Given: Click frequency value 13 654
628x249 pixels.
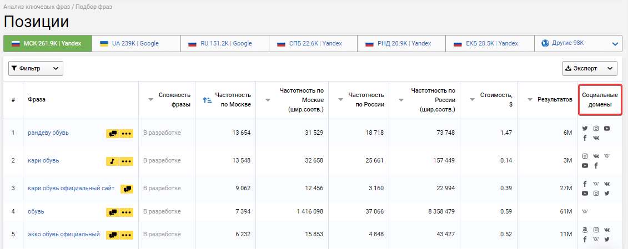Looking at the screenshot, I should tap(242, 133).
